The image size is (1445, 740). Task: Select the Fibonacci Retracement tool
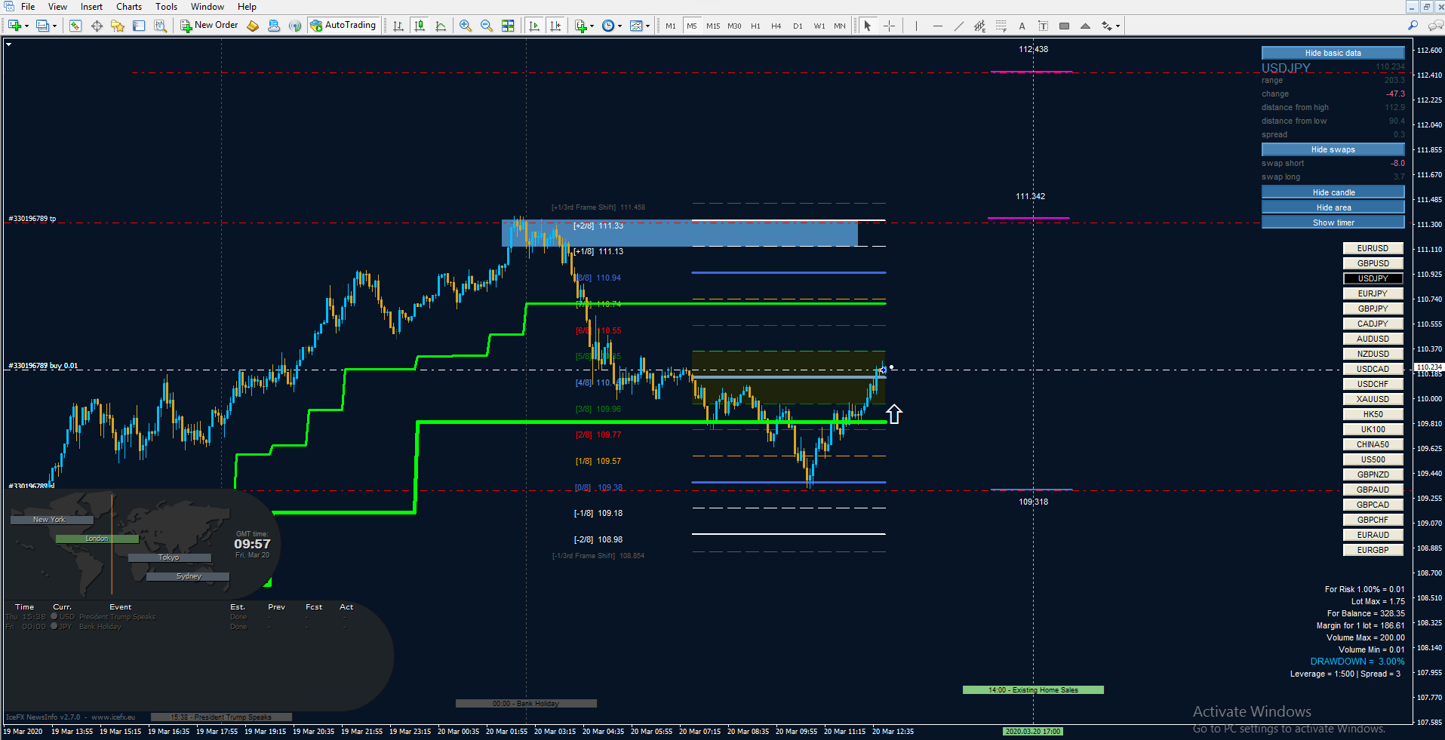coord(1001,26)
